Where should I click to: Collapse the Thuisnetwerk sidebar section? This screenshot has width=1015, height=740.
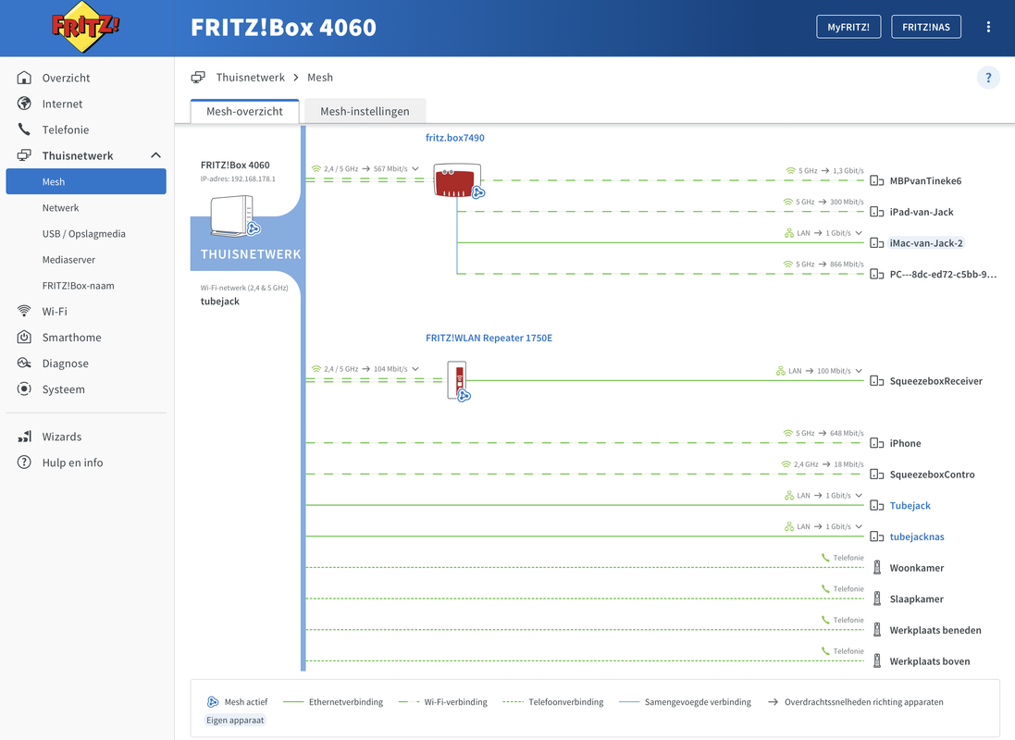[x=156, y=155]
